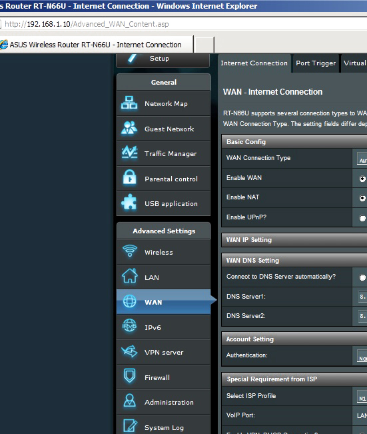
Task: Click the Basic Config section header
Action: [x=294, y=141]
